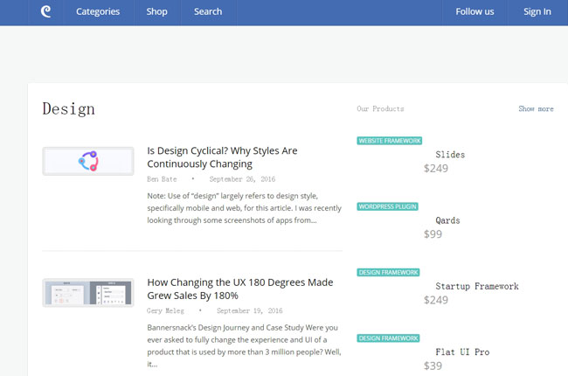Image resolution: width=568 pixels, height=376 pixels.
Task: Click the WordPress Plugin tag badge
Action: [387, 206]
